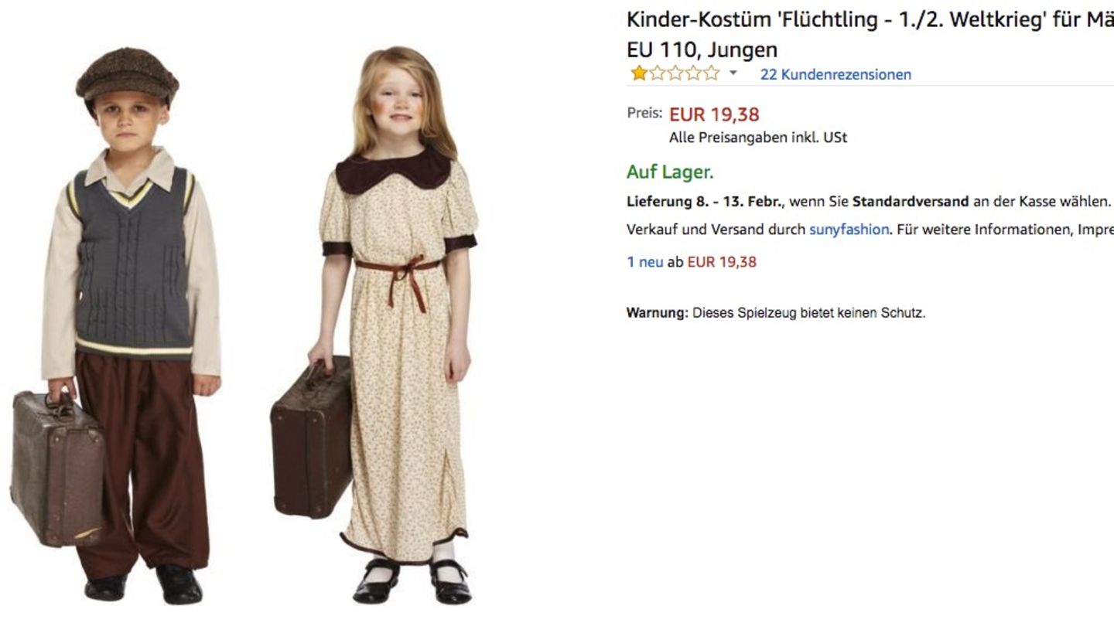Image resolution: width=1114 pixels, height=623 pixels.
Task: Expand the rating breakdown dropdown arrow
Action: 733,74
